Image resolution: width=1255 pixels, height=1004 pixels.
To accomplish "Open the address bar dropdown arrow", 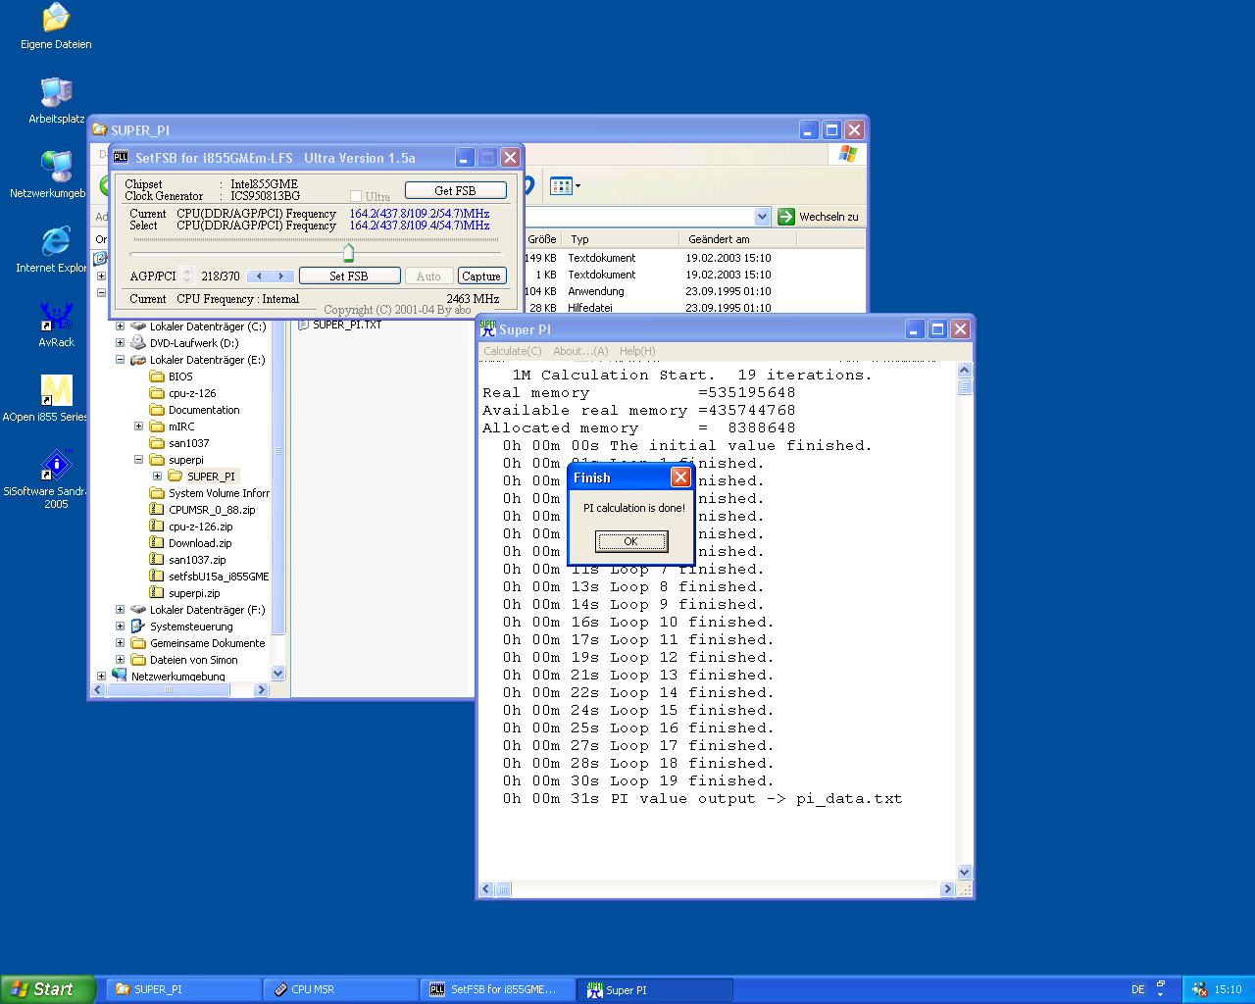I will click(x=763, y=217).
